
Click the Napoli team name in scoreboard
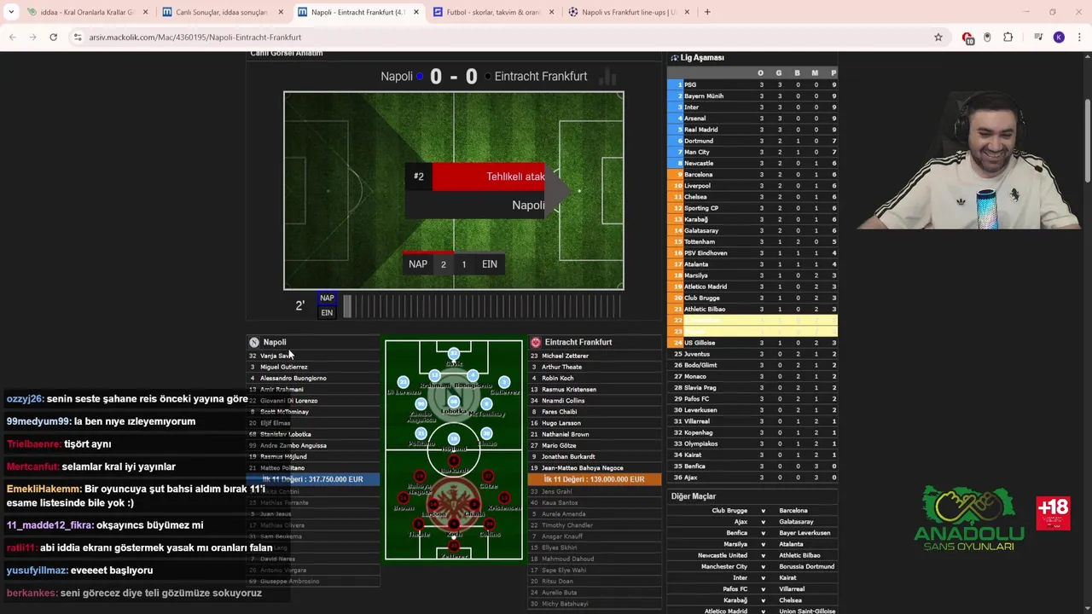pos(397,77)
